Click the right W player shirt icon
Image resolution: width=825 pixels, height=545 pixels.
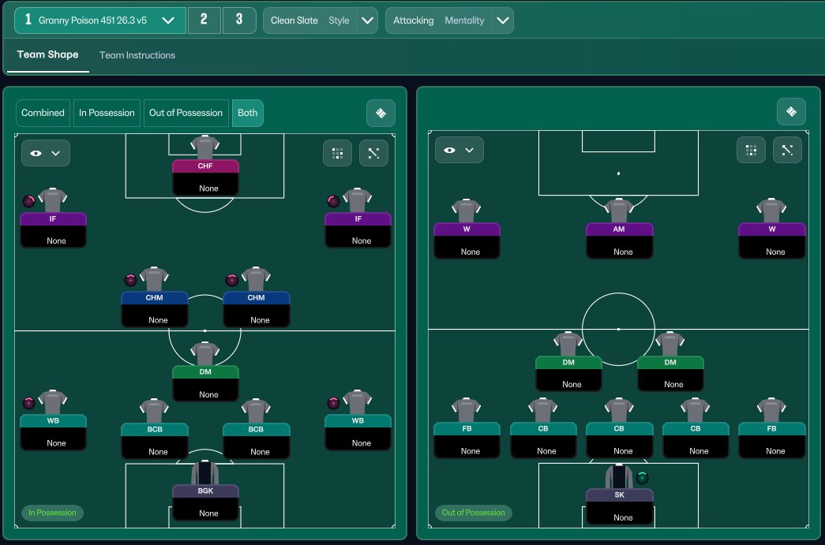pos(772,211)
